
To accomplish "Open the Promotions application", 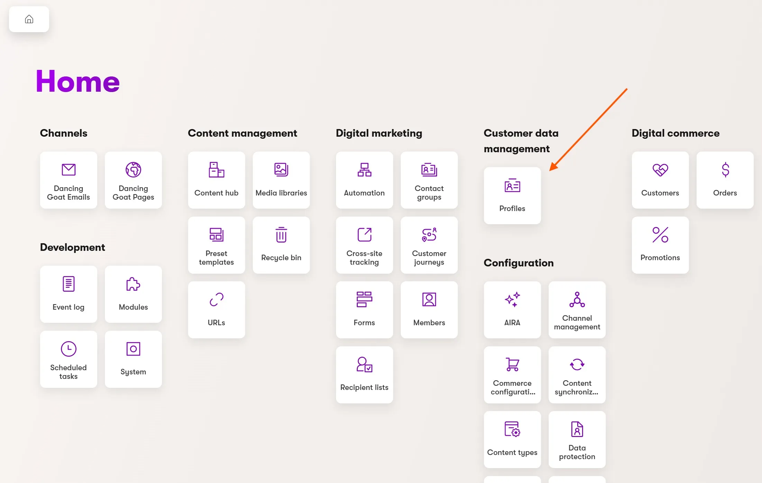I will [x=660, y=245].
